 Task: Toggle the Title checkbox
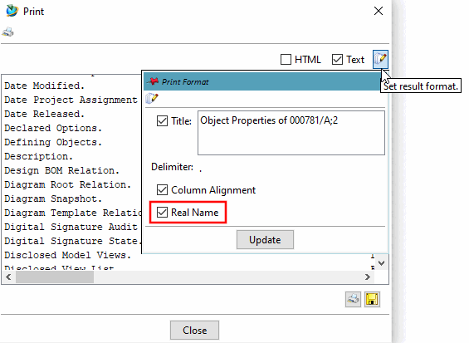pos(163,121)
